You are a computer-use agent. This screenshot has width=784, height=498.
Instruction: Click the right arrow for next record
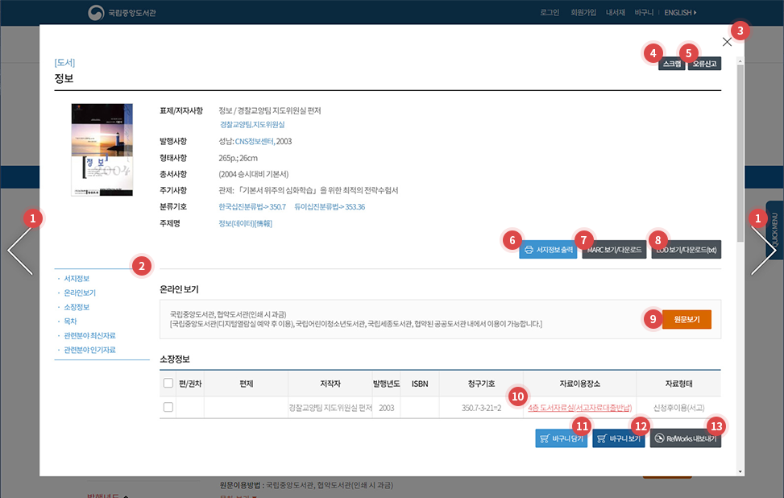[763, 251]
